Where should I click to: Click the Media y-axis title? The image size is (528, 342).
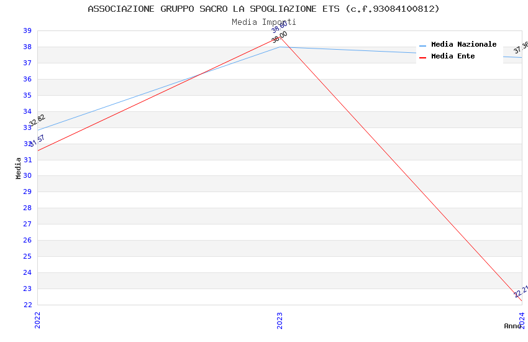coord(18,168)
